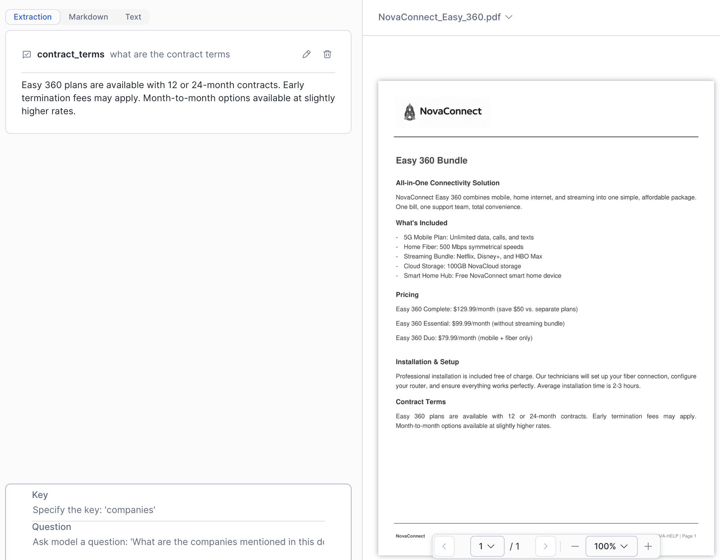Open the NovaConnect_Easy_360.pdf file dropdown

click(x=445, y=17)
